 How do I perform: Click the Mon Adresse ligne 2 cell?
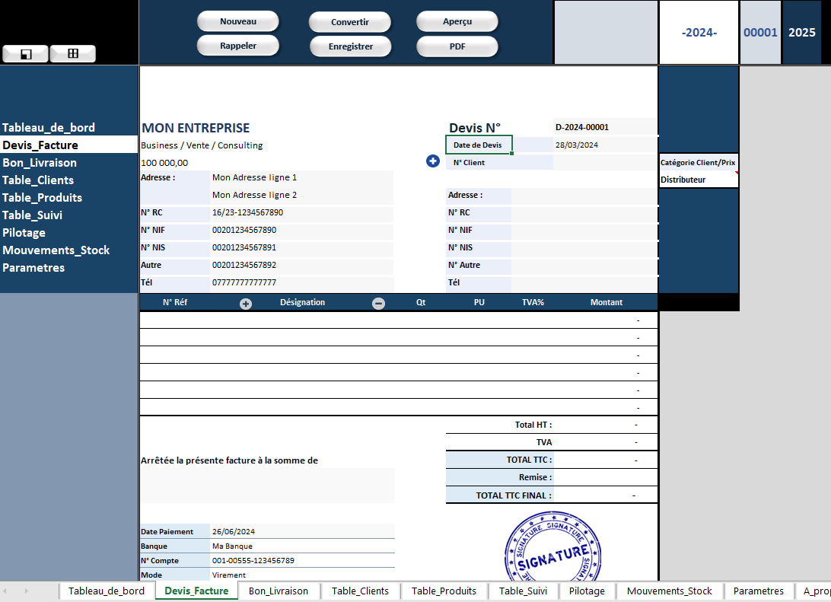click(x=301, y=195)
